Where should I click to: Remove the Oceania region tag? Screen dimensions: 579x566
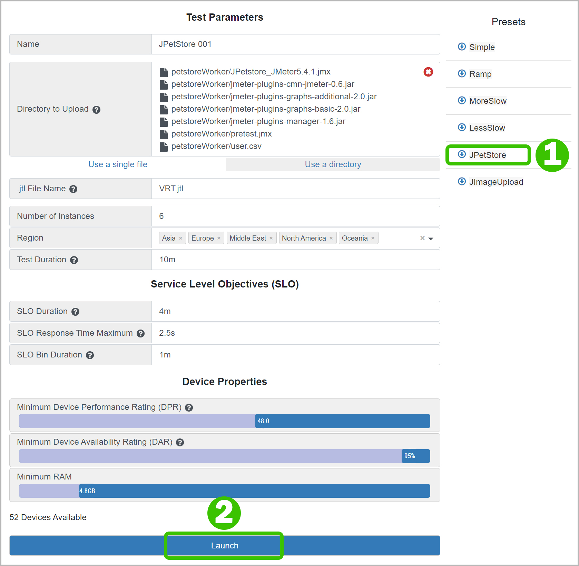(373, 238)
